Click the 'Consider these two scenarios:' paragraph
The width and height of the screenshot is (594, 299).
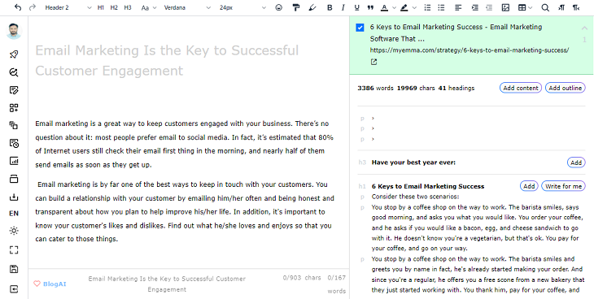click(x=415, y=197)
